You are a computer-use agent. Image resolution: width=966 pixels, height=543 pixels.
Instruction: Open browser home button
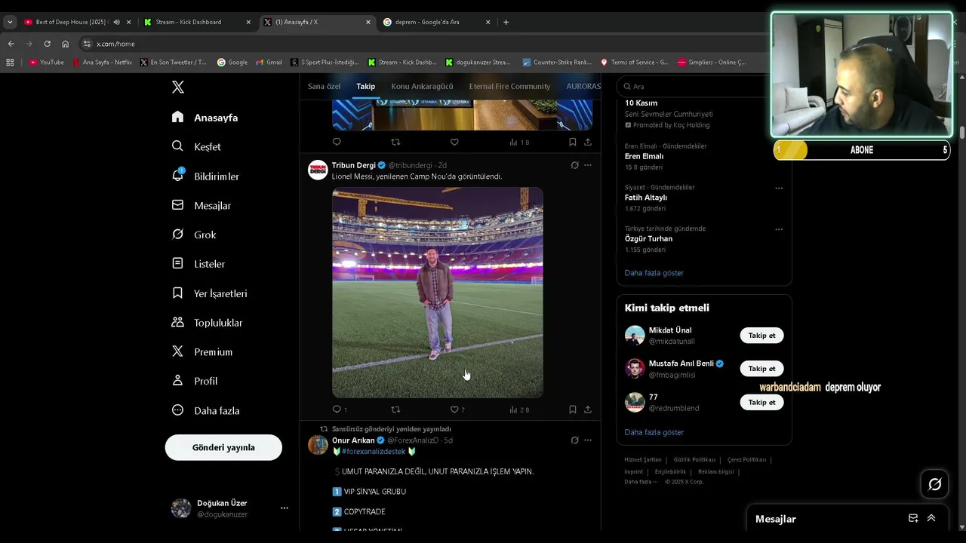[x=65, y=44]
